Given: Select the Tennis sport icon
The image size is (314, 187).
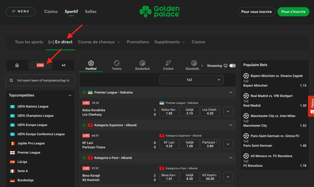Looking at the screenshot, I should tap(117, 63).
